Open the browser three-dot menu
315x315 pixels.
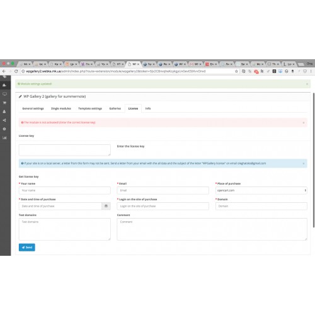pyautogui.click(x=311, y=71)
